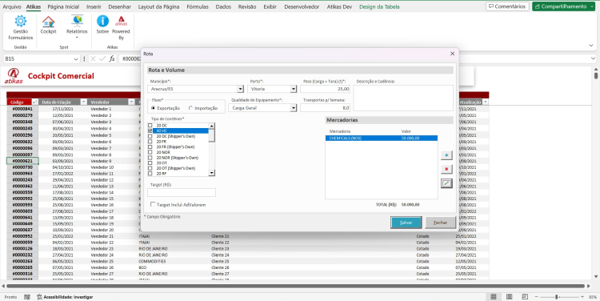The image size is (600, 301).
Task: Open the Relatórios ribbon menu
Action: point(77,26)
